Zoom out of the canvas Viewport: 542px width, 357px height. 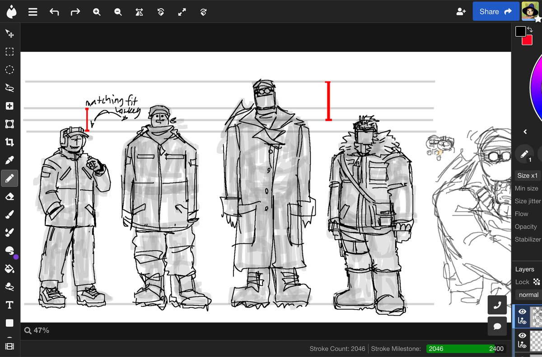[118, 12]
